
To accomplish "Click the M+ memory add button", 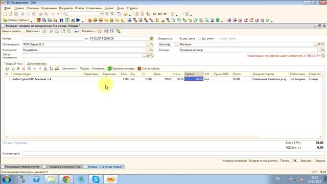I will pos(160,14).
